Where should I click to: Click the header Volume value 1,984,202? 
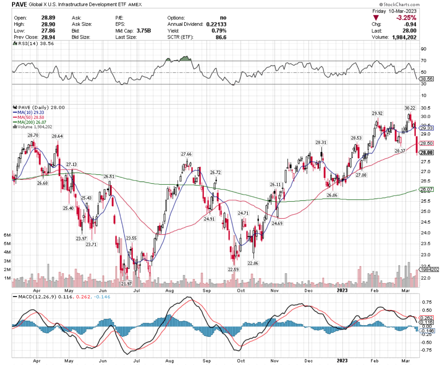(x=404, y=37)
